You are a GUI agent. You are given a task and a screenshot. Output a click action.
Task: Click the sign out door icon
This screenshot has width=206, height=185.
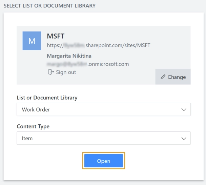[x=51, y=72]
